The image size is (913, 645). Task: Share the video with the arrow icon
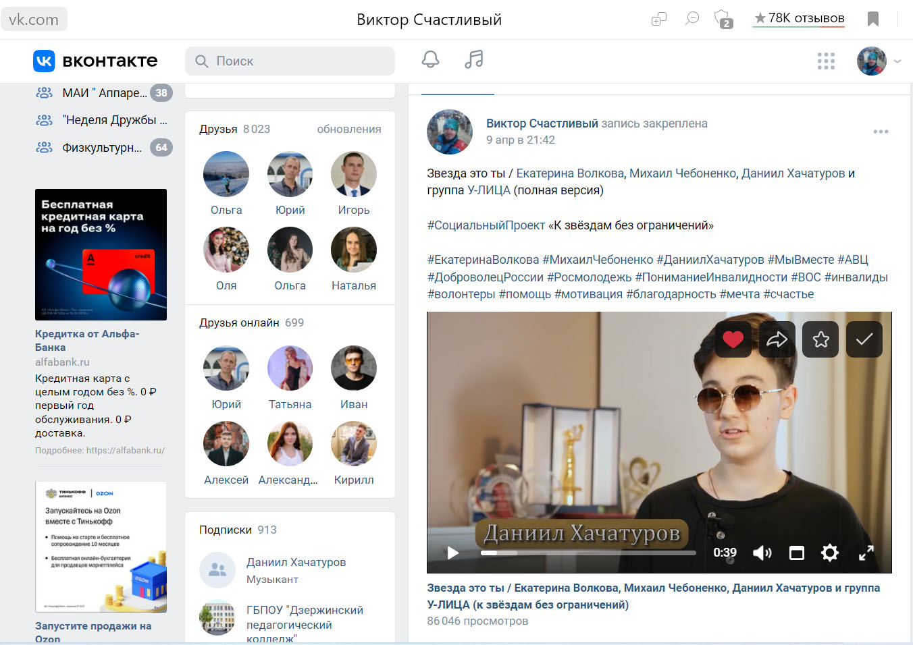point(777,339)
